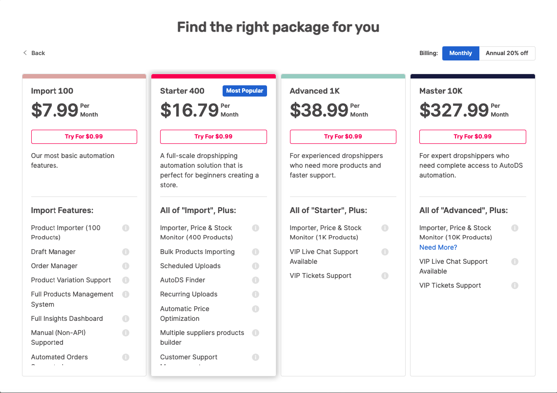Viewport: 557px width, 393px height.
Task: Click the Advanced 1K plan title
Action: 315,91
